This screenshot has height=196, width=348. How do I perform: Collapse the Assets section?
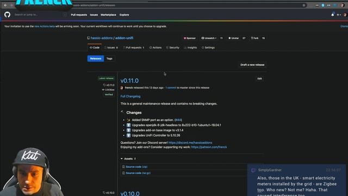point(128,158)
